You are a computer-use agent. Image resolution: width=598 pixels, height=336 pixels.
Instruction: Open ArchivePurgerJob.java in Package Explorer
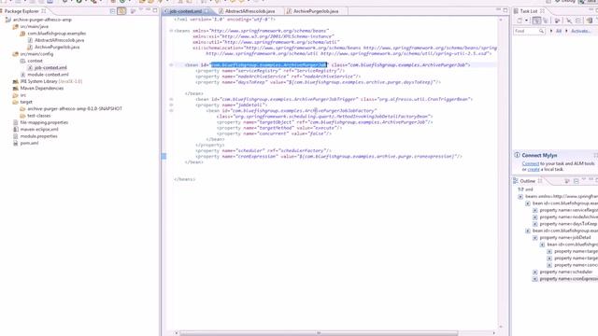click(57, 48)
